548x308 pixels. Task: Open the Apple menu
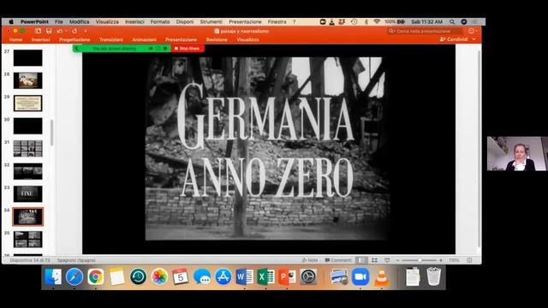11,21
